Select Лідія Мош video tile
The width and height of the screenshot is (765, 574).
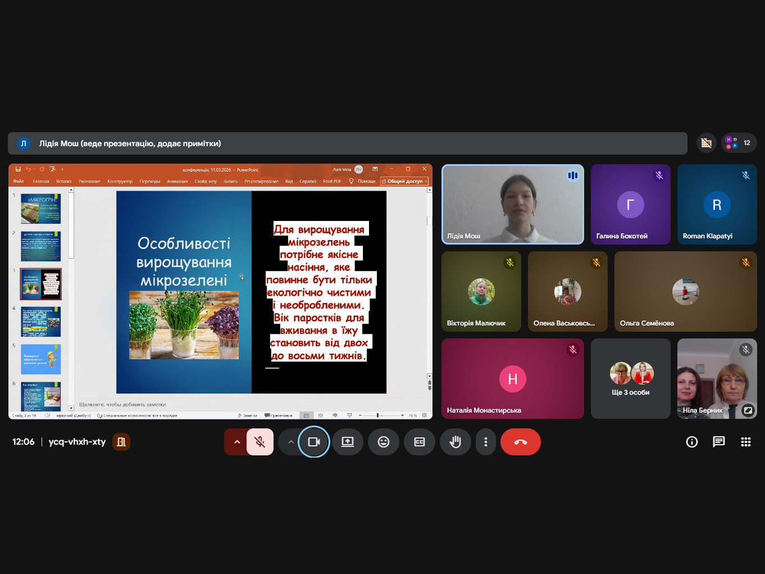tap(513, 204)
